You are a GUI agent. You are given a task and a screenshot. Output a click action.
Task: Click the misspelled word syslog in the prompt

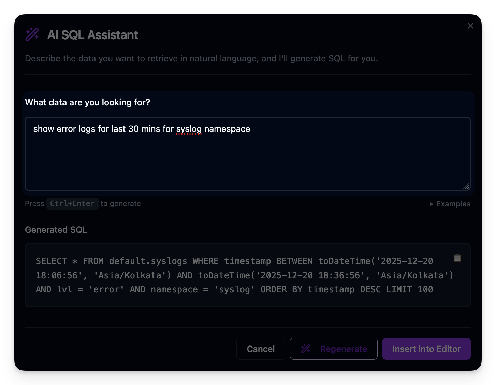tap(189, 129)
